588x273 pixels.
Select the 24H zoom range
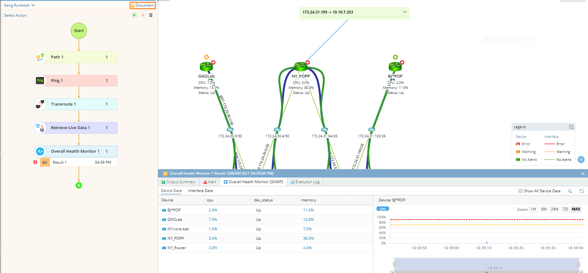[x=555, y=209]
